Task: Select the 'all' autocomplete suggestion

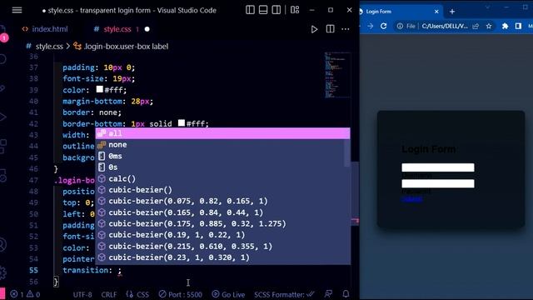Action: [222, 133]
